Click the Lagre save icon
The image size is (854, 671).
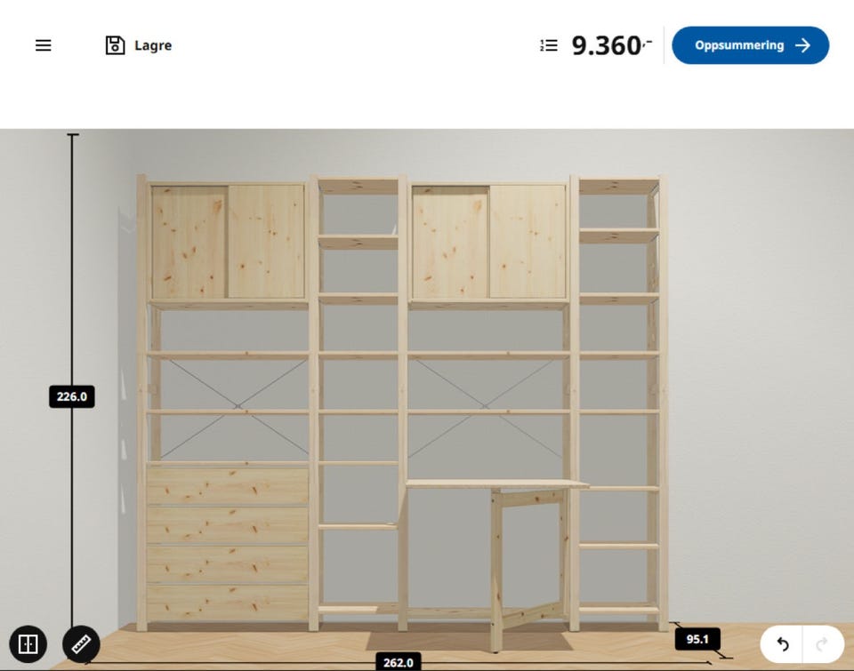pos(115,45)
